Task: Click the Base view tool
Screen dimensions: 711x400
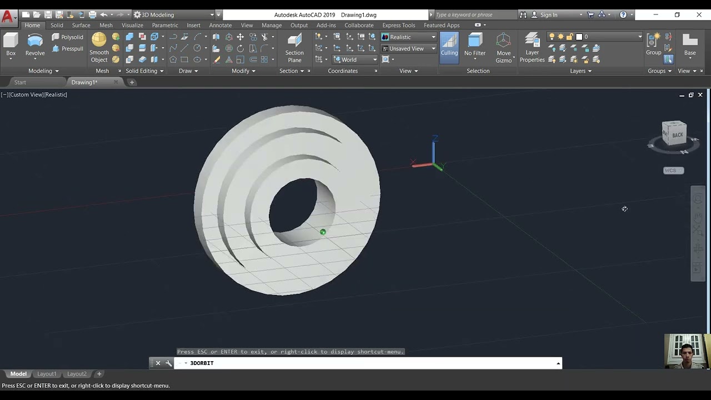Action: (690, 44)
